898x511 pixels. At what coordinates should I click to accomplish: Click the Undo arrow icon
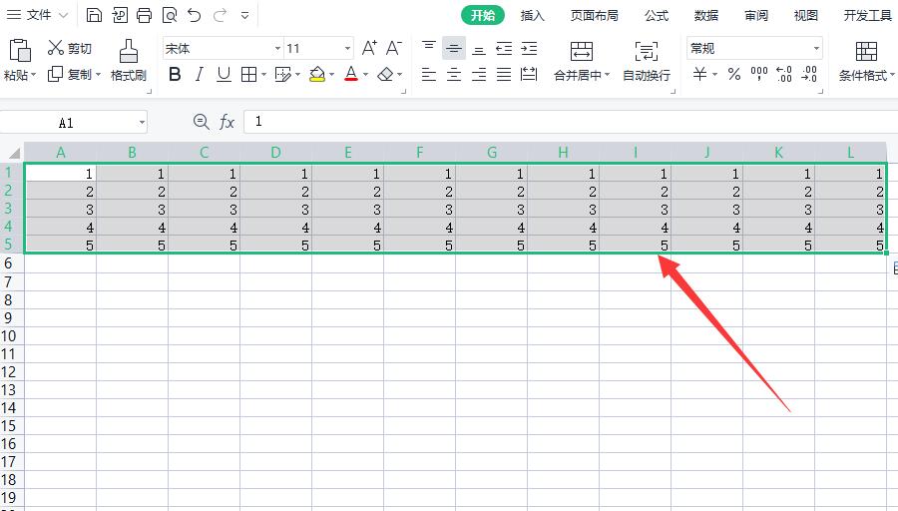[195, 15]
